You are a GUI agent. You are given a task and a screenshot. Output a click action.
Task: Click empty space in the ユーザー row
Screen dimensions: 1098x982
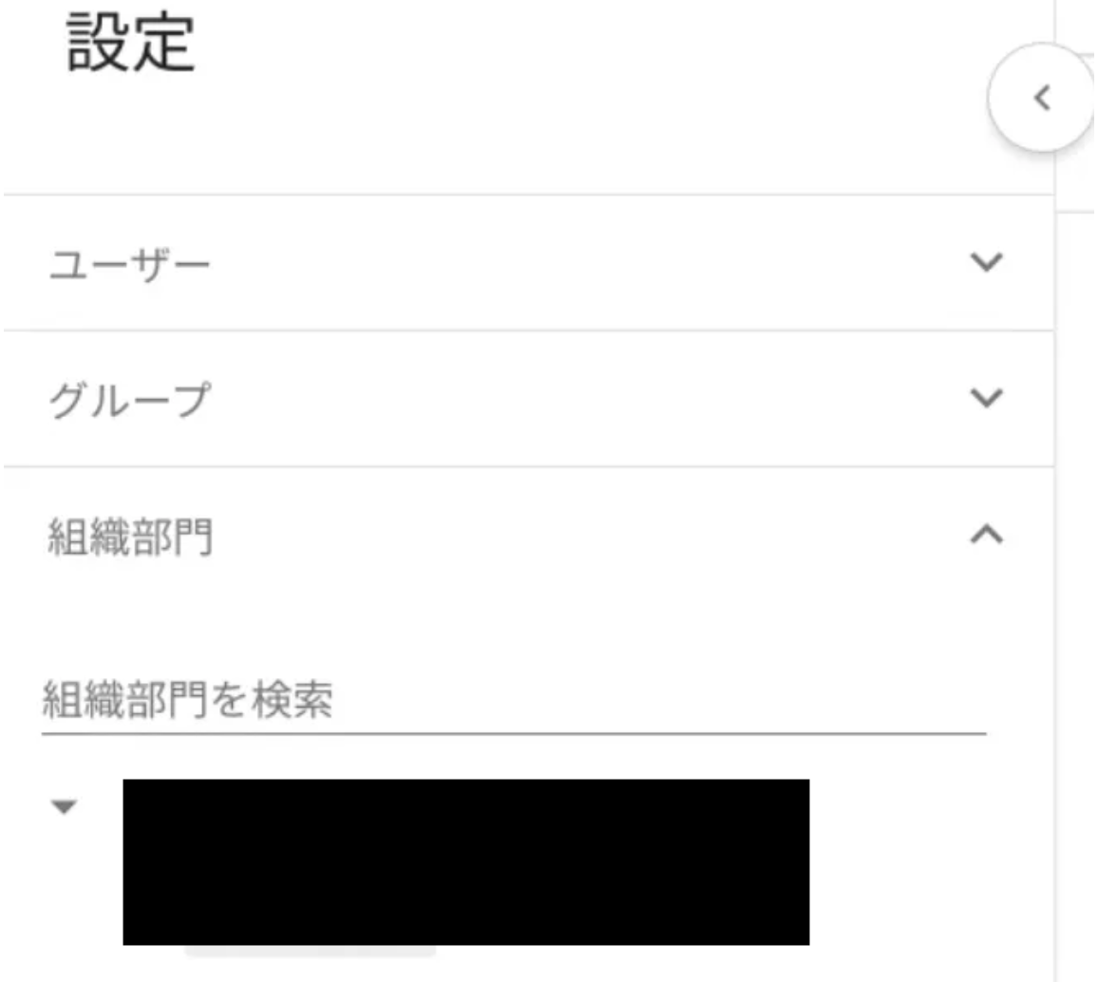(x=588, y=263)
